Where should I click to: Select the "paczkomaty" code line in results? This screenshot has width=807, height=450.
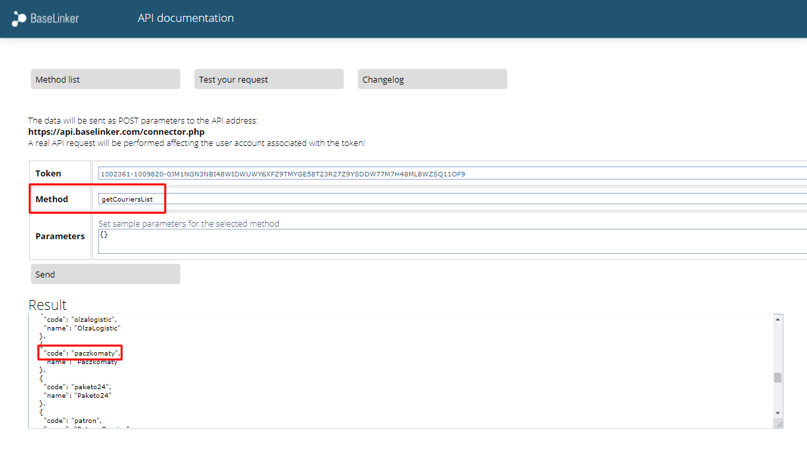point(82,353)
